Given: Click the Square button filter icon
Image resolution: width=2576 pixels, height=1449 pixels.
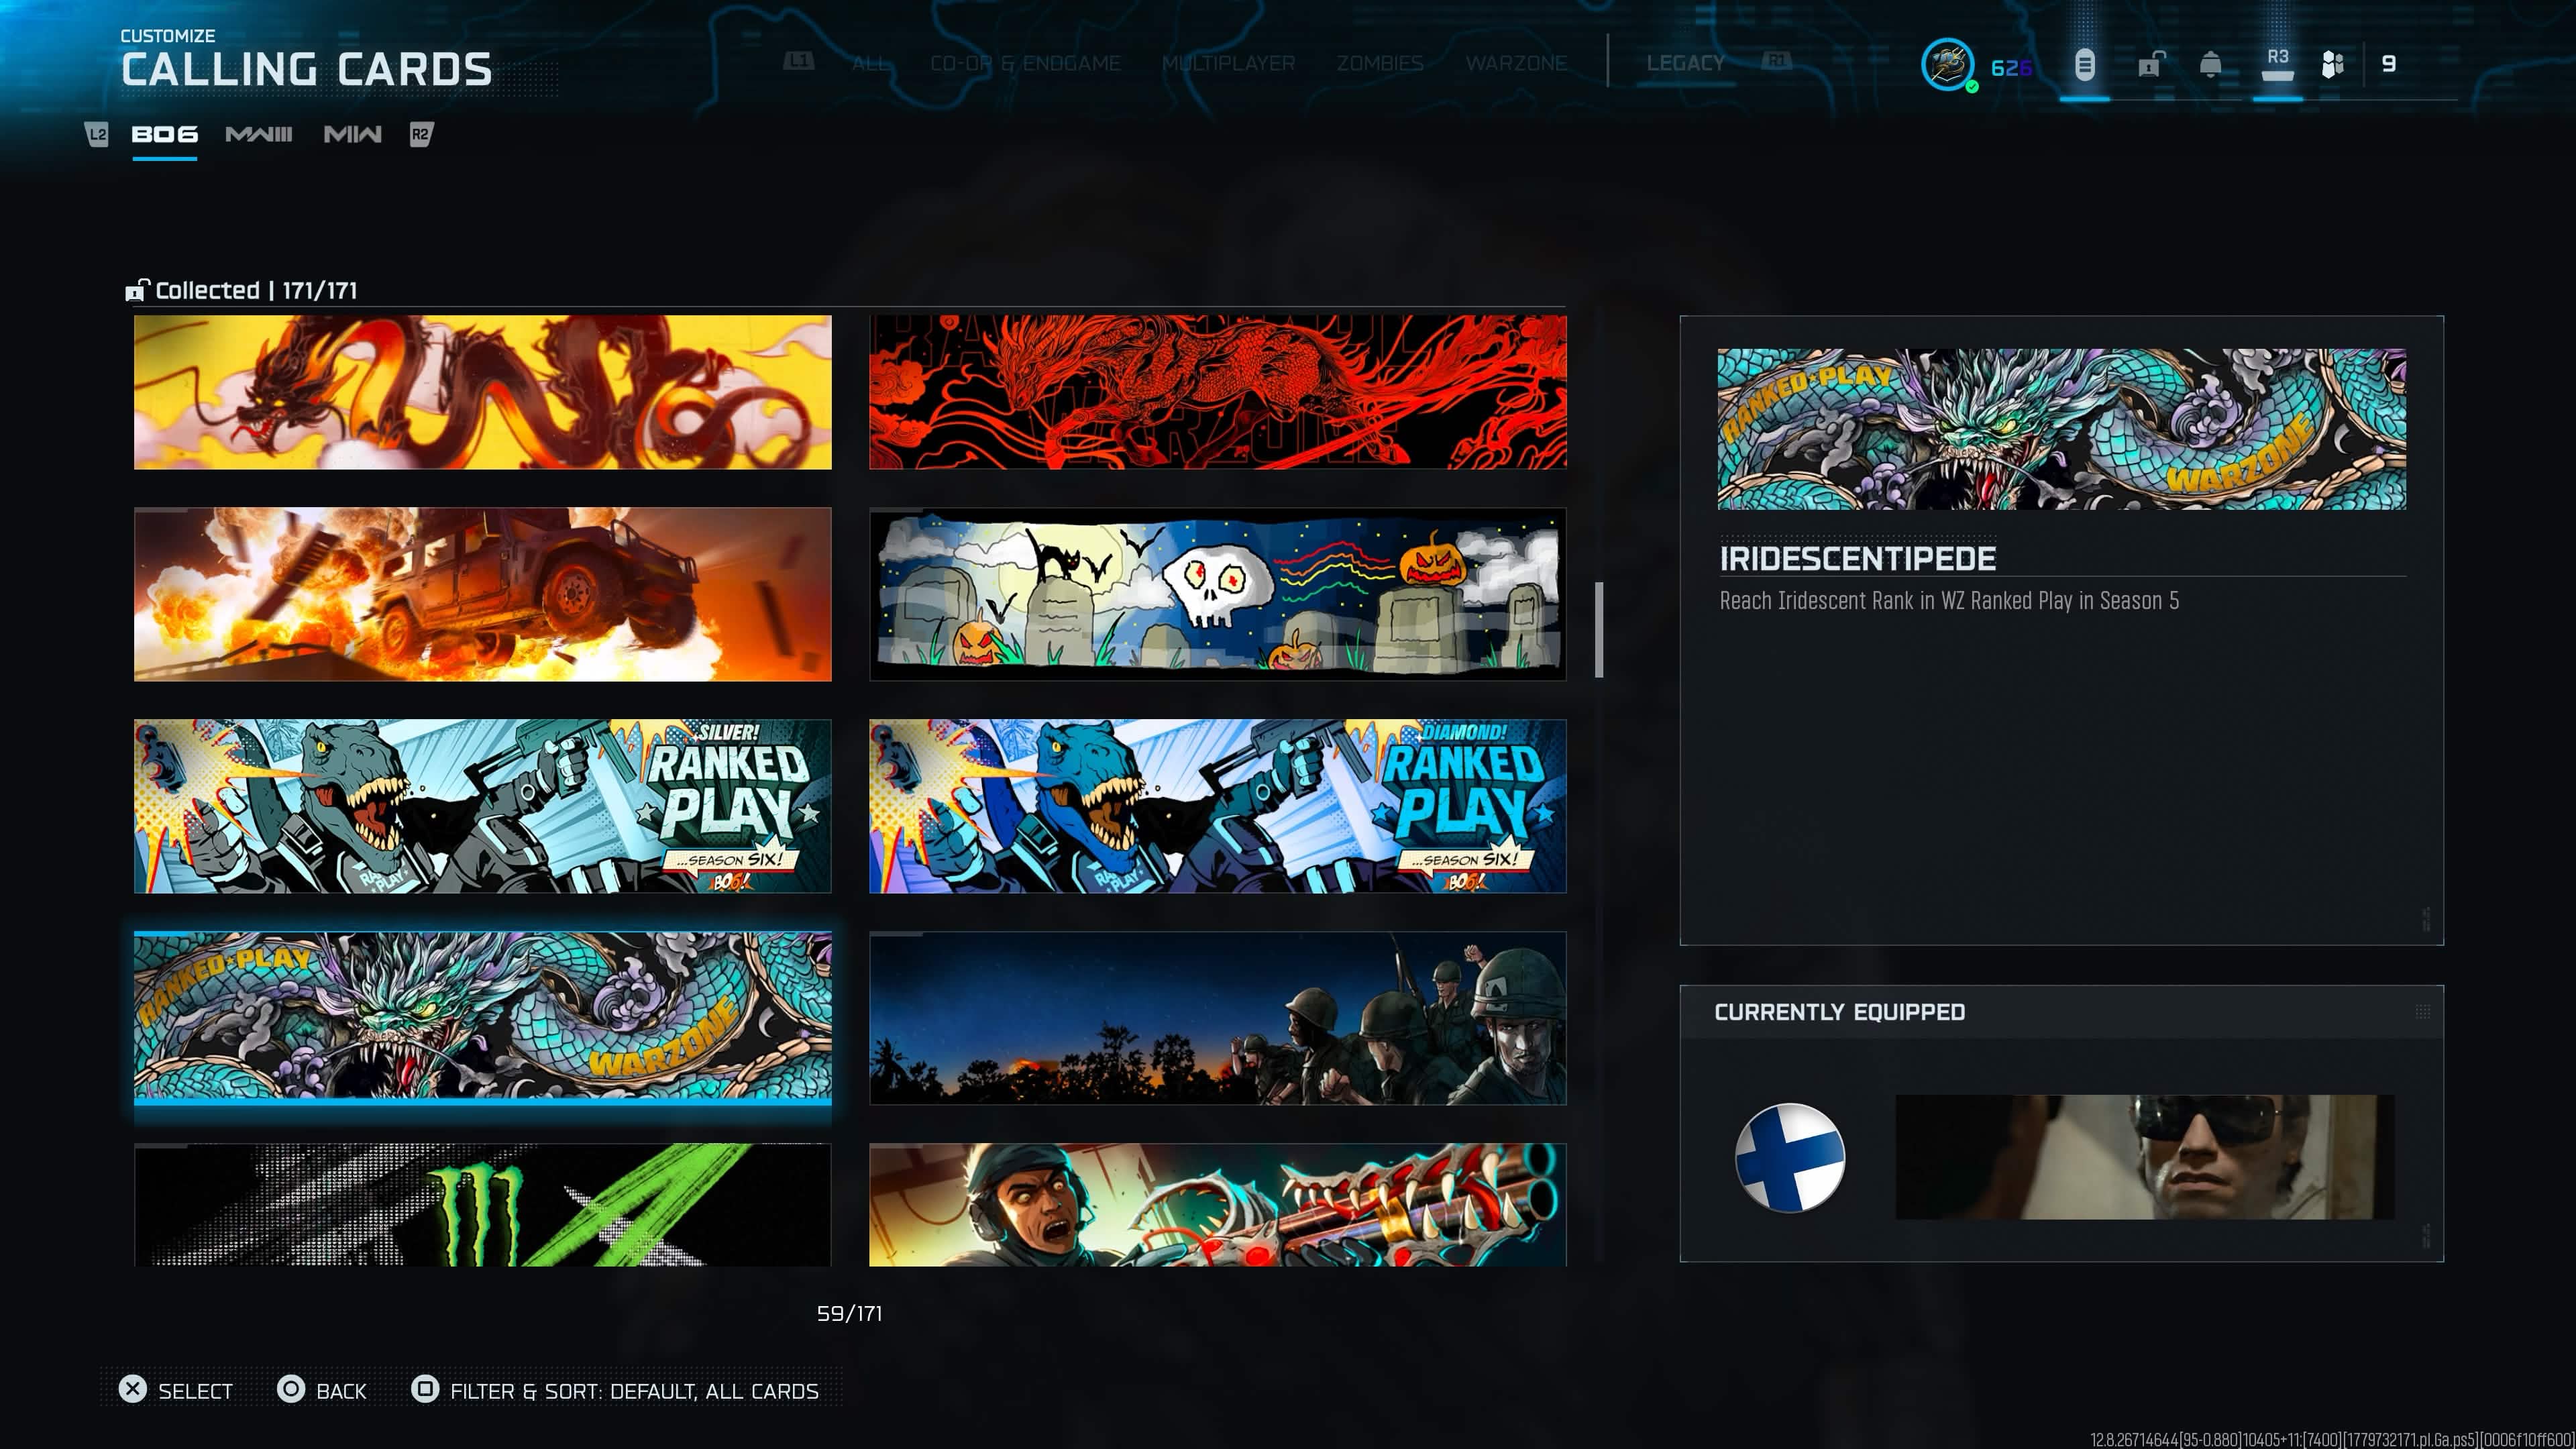Looking at the screenshot, I should [425, 1389].
